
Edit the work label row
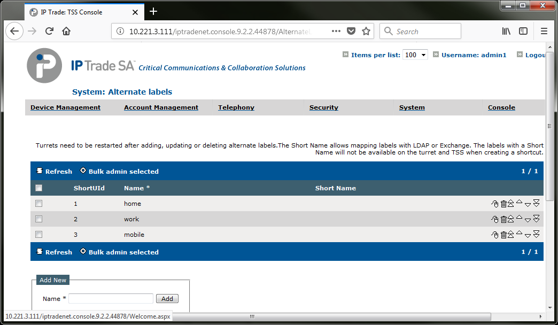point(494,219)
